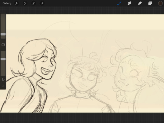Activate the Selection tool
Screen dimensions: 164x123
click(34, 3)
